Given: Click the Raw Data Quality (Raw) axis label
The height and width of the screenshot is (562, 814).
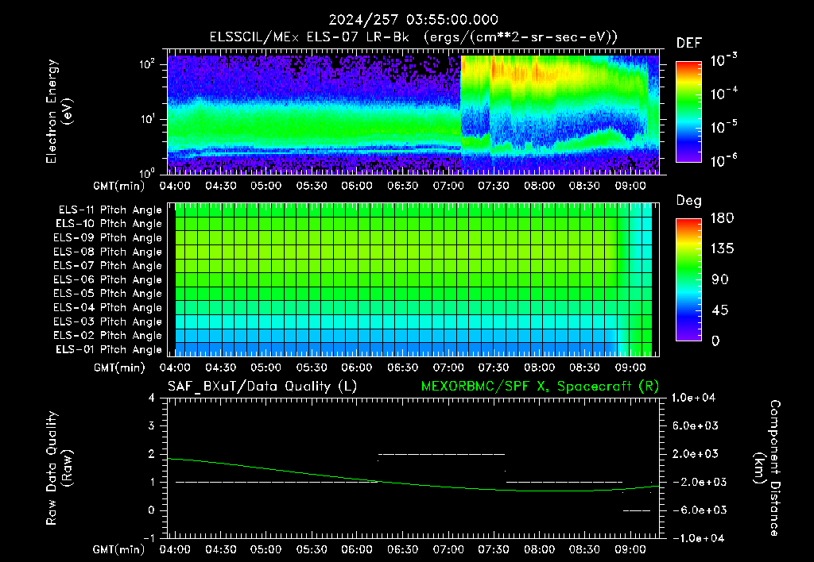Looking at the screenshot, I should point(59,468).
